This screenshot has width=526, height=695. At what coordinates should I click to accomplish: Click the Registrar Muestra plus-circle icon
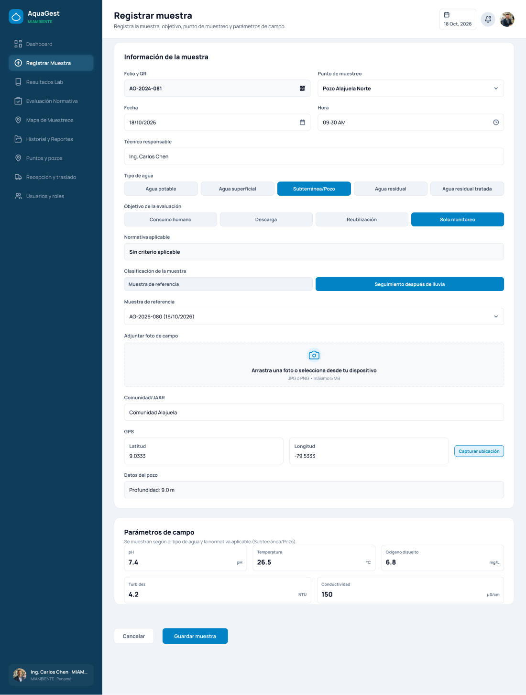tap(18, 63)
